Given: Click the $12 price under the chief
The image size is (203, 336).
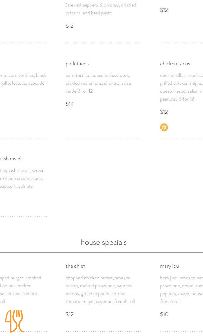Looking at the screenshot, I should pos(70,314).
